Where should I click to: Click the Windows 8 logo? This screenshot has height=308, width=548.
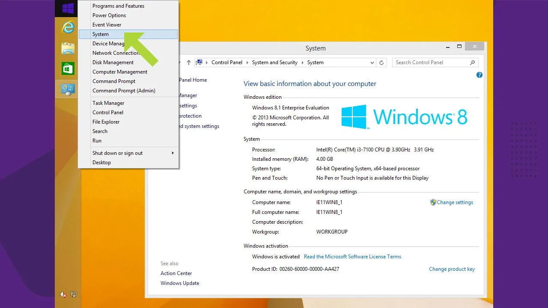(404, 117)
